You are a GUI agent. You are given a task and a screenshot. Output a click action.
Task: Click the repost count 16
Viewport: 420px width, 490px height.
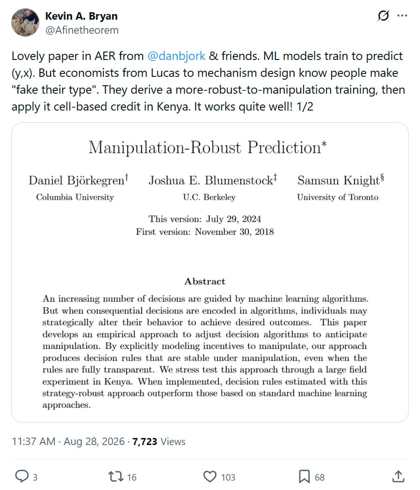[132, 477]
